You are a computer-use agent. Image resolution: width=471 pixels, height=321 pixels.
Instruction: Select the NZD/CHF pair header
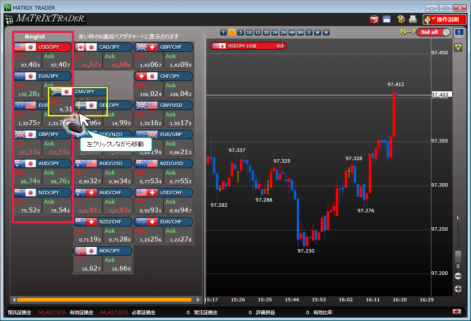103,222
